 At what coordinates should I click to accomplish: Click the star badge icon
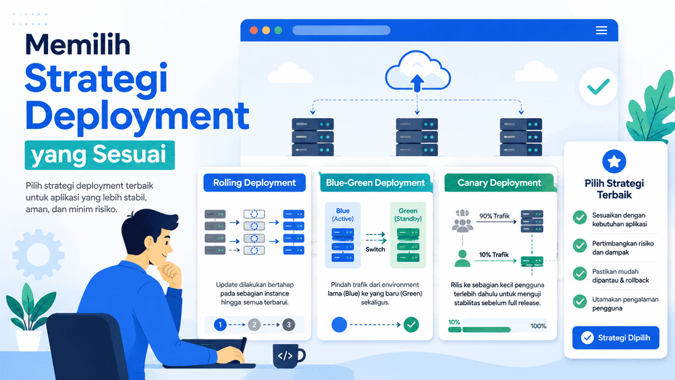pos(614,162)
